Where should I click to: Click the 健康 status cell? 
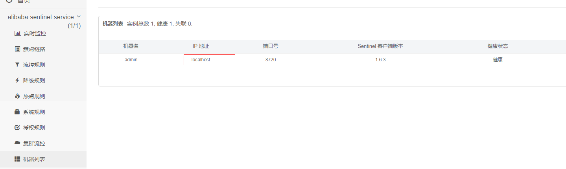click(498, 60)
